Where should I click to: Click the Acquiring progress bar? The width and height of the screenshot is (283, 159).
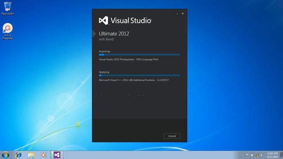click(140, 55)
